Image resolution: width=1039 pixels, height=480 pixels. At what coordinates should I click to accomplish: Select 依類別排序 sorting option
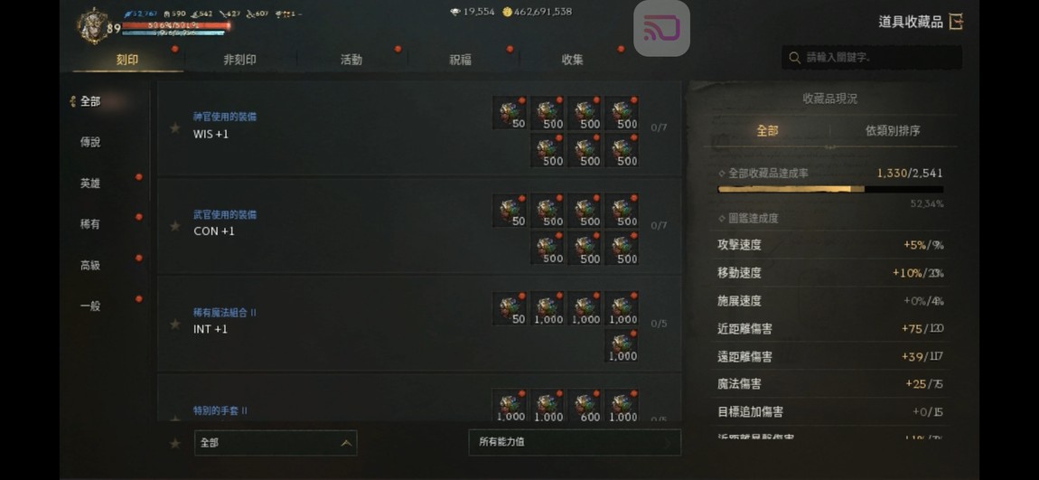coord(893,130)
